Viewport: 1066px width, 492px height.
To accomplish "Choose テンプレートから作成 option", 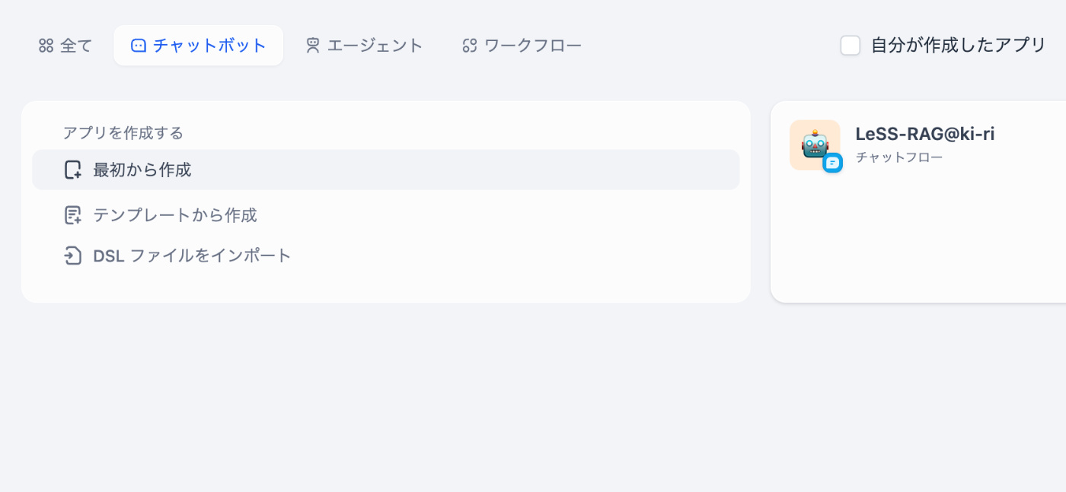I will click(386, 215).
